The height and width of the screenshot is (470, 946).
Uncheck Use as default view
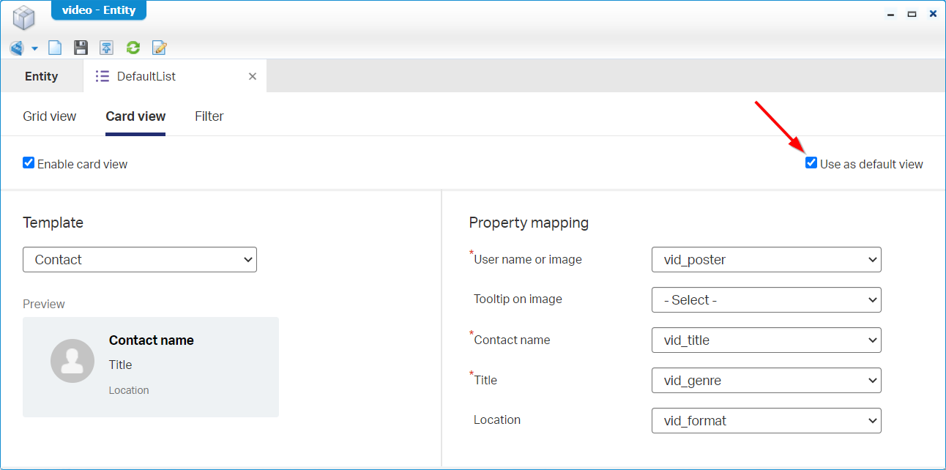tap(811, 163)
